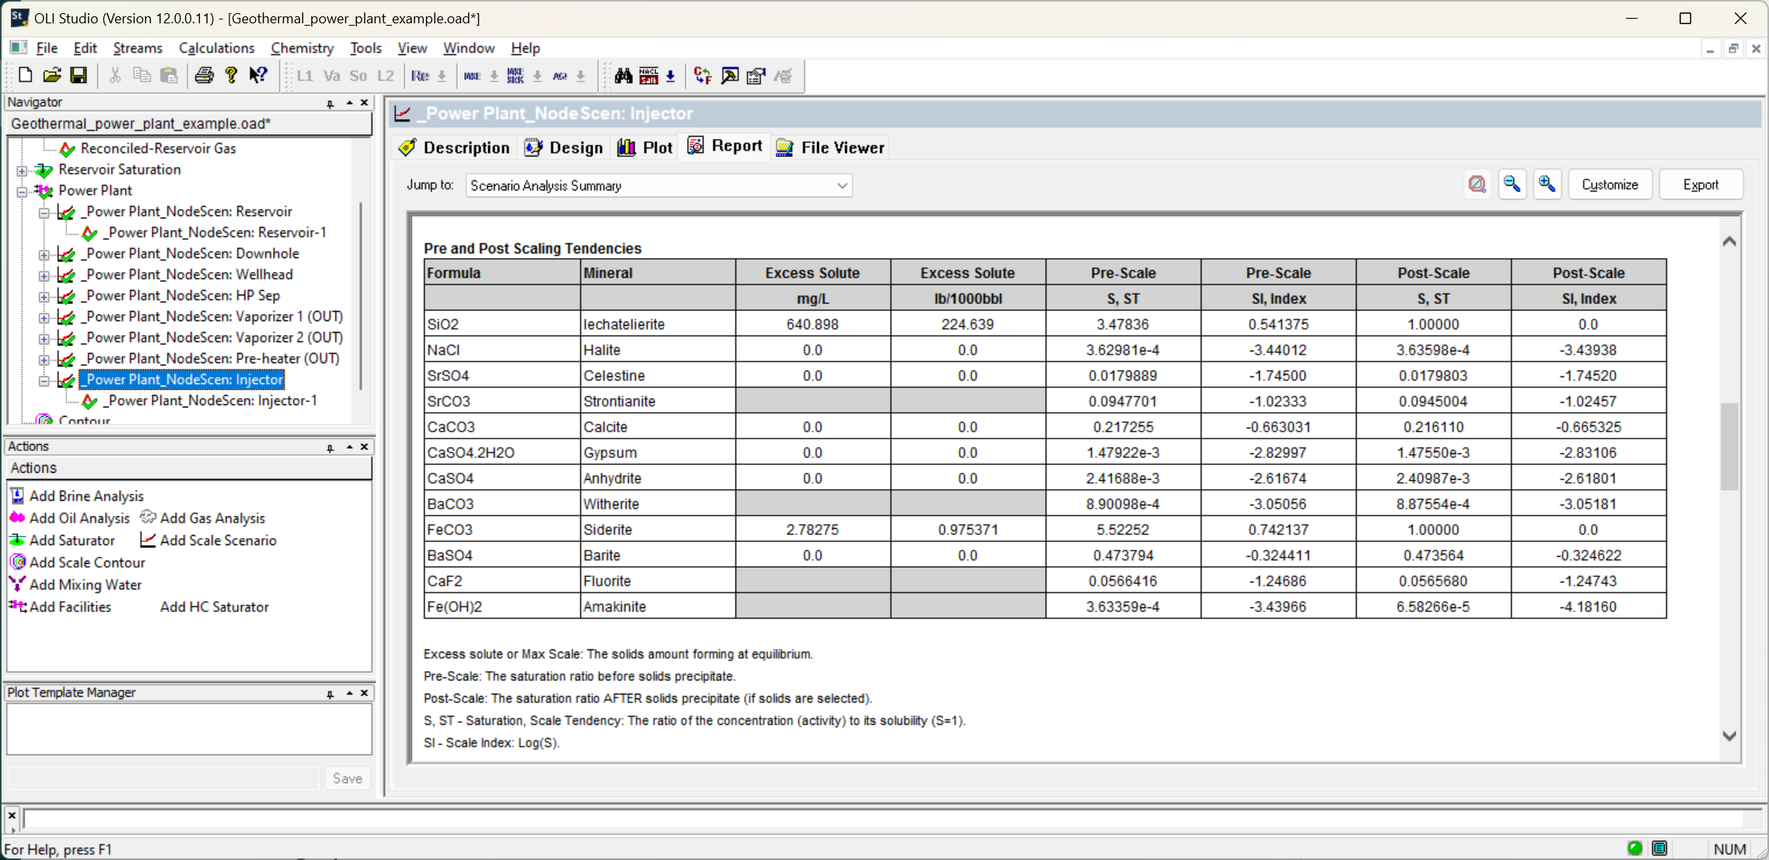
Task: Print using the printer toolbar icon
Action: (205, 75)
